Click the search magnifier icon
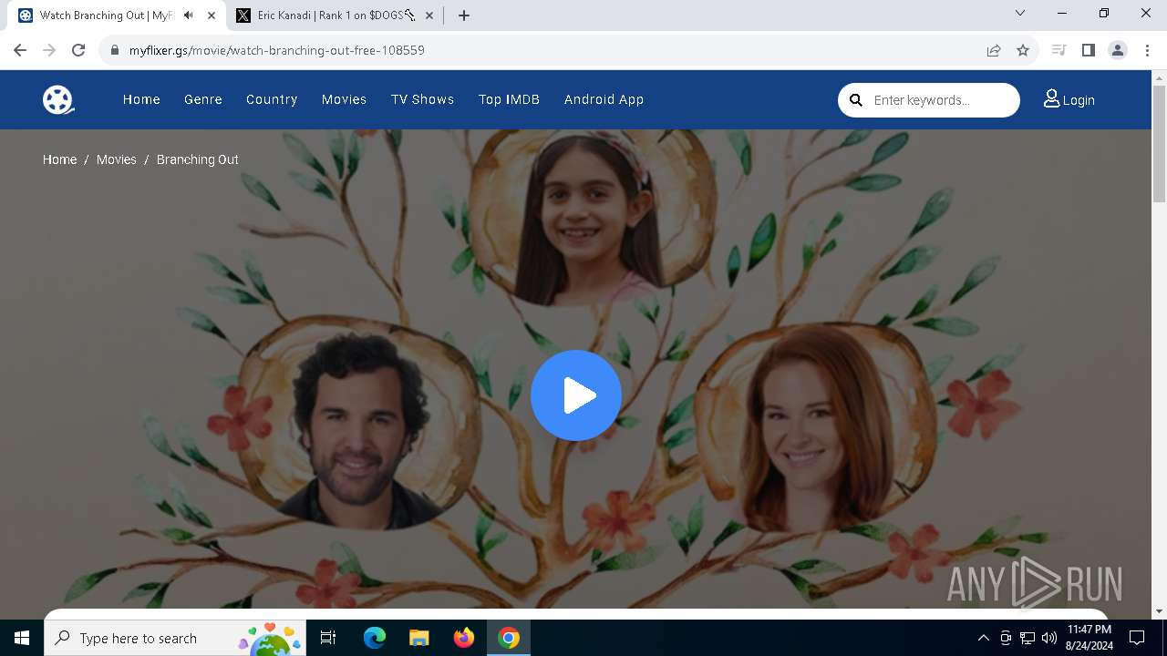The height and width of the screenshot is (656, 1167). click(856, 100)
